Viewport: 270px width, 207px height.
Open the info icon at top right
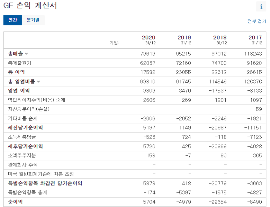(261, 7)
